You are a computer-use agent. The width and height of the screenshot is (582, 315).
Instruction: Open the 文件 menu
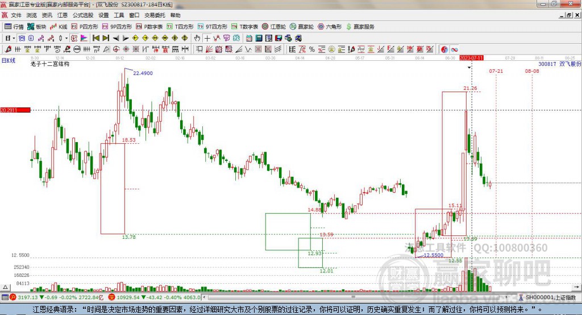16,15
